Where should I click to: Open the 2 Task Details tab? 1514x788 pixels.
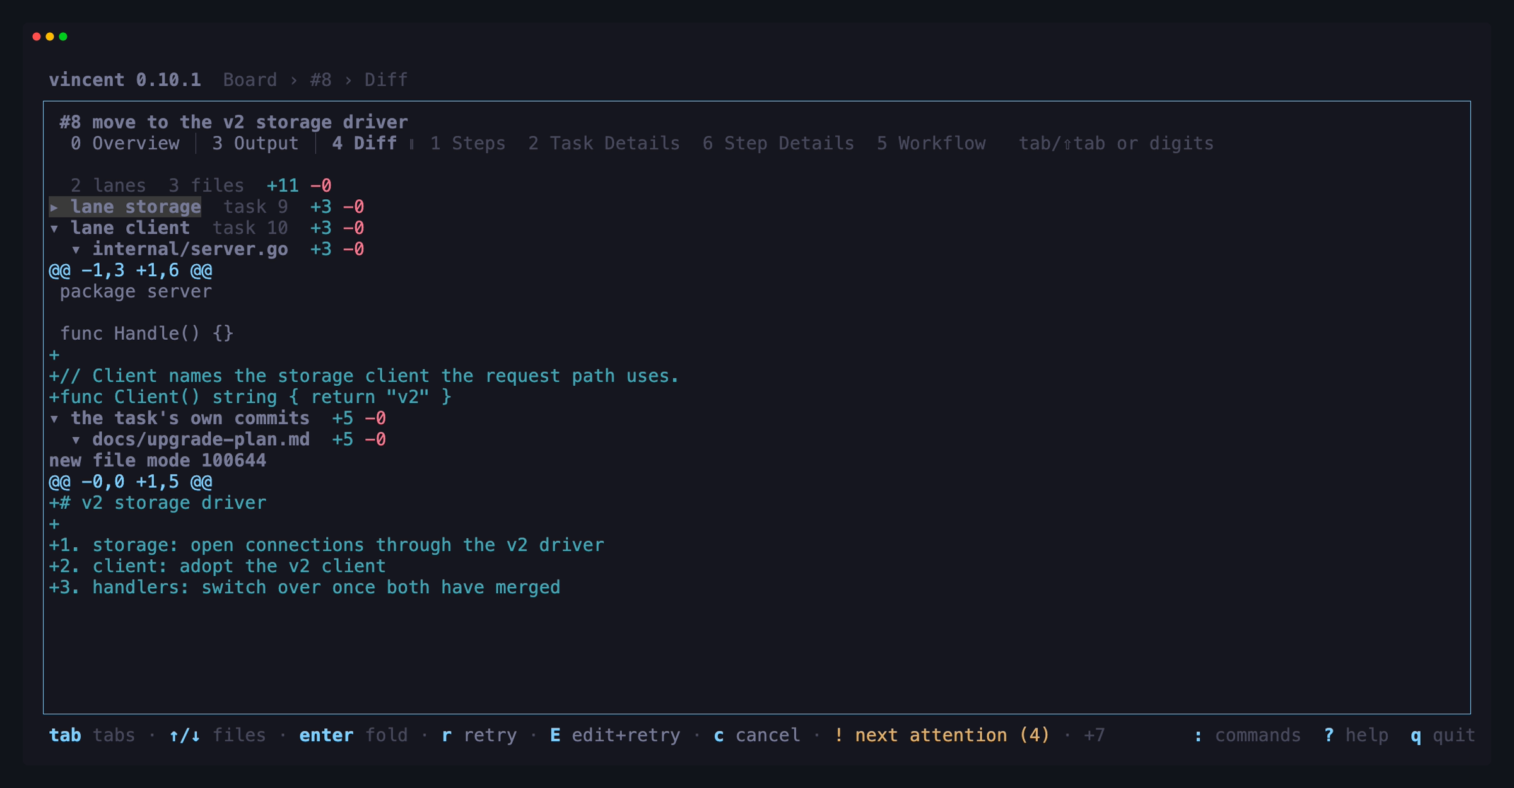[604, 144]
